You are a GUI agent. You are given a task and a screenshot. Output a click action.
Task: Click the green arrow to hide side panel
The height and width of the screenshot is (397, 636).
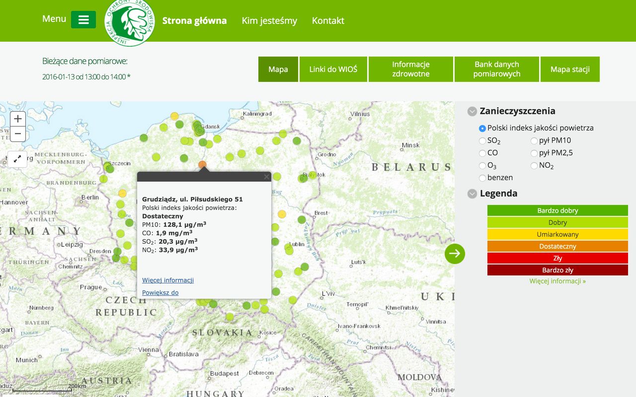coord(455,254)
